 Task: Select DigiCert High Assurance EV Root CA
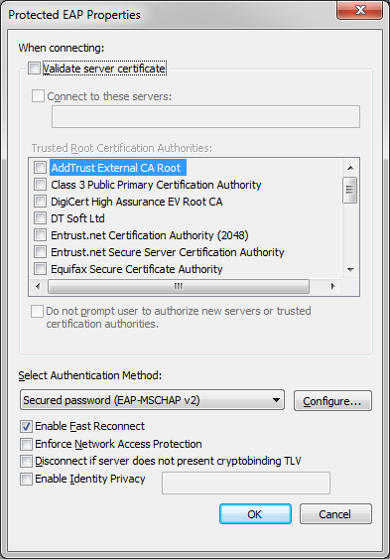click(40, 202)
